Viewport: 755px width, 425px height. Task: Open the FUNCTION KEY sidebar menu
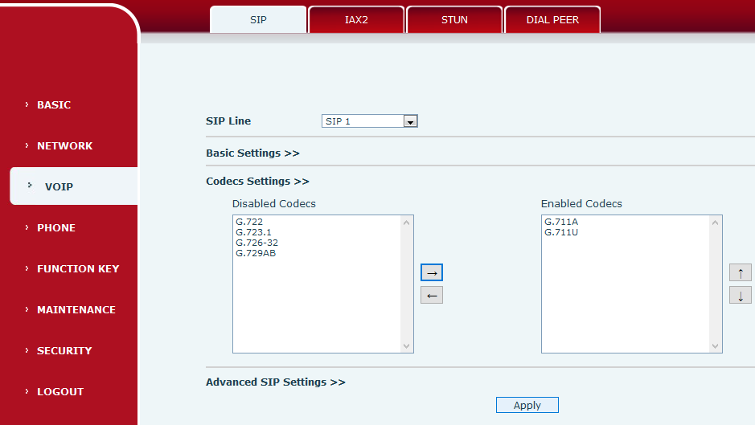[x=77, y=269]
